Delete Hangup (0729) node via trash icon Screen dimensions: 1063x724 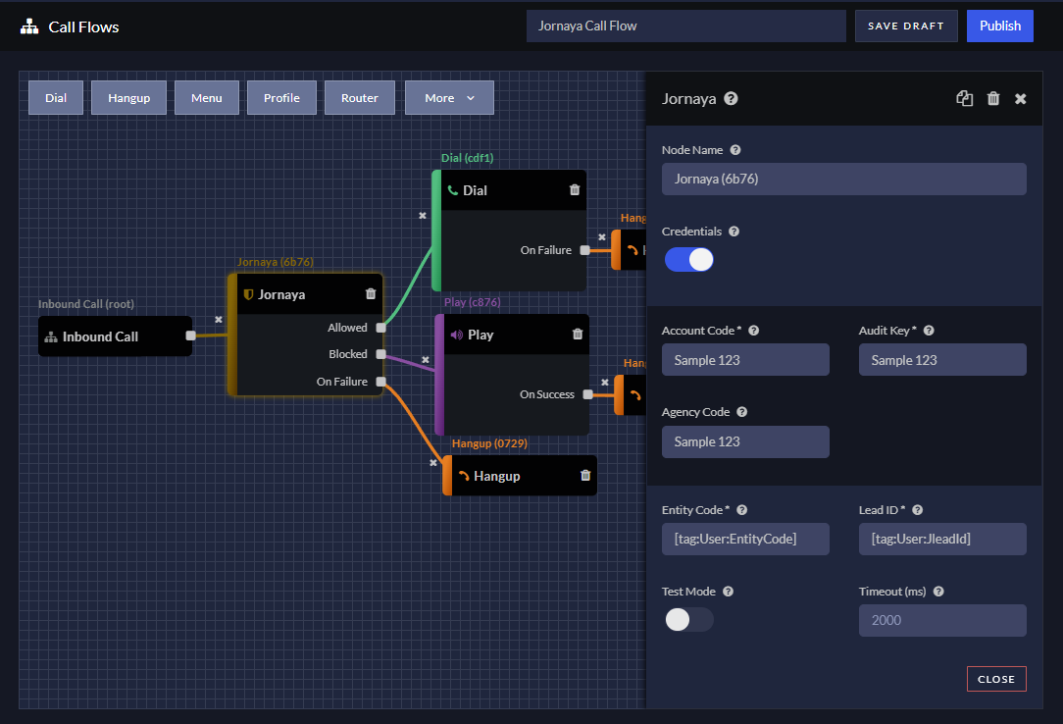click(x=585, y=475)
